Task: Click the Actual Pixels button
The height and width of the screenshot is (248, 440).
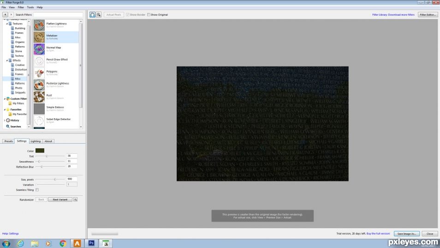Action: pyautogui.click(x=113, y=15)
